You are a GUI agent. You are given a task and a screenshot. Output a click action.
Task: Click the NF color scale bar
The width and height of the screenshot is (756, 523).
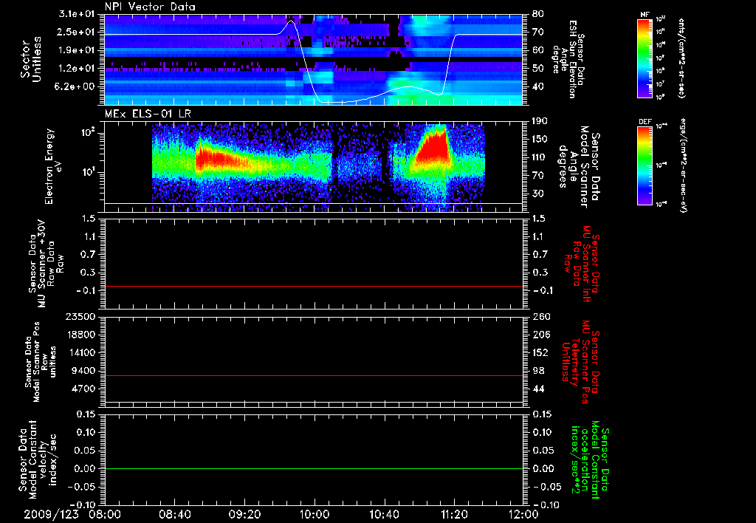pos(645,58)
